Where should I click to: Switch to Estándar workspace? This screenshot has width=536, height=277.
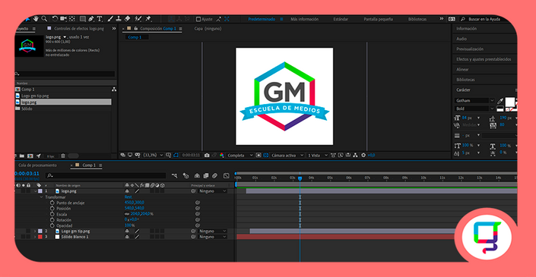pyautogui.click(x=341, y=19)
